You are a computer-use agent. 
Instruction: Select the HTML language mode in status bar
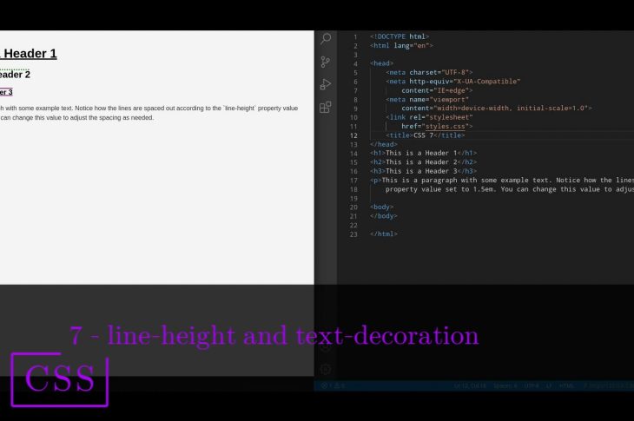pos(566,385)
